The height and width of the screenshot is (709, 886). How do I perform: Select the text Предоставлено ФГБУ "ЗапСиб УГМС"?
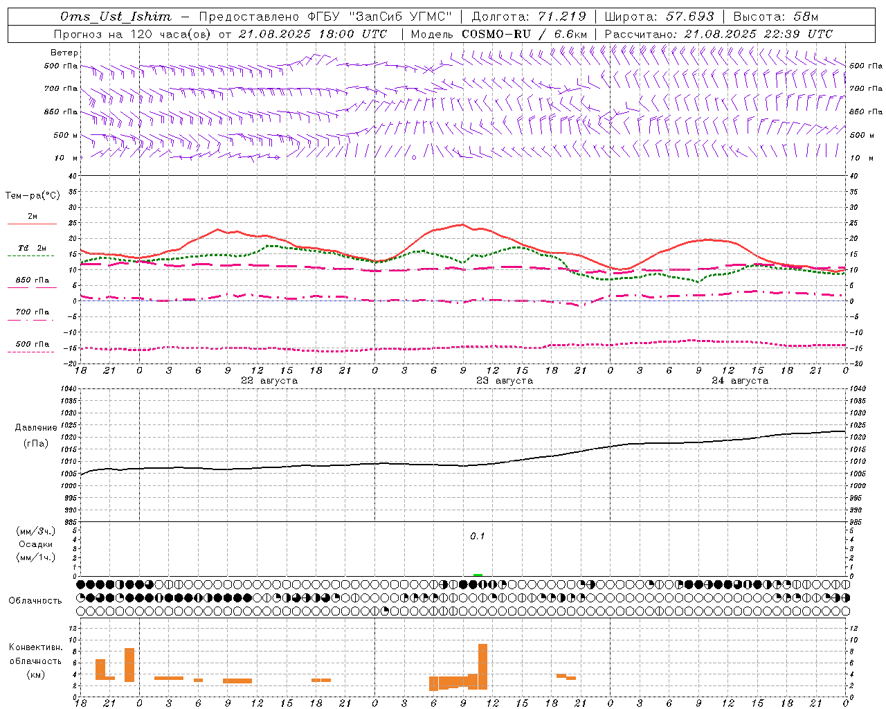325,17
